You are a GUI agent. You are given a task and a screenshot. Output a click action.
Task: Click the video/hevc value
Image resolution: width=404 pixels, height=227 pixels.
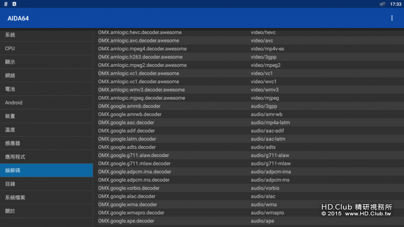[x=263, y=32]
